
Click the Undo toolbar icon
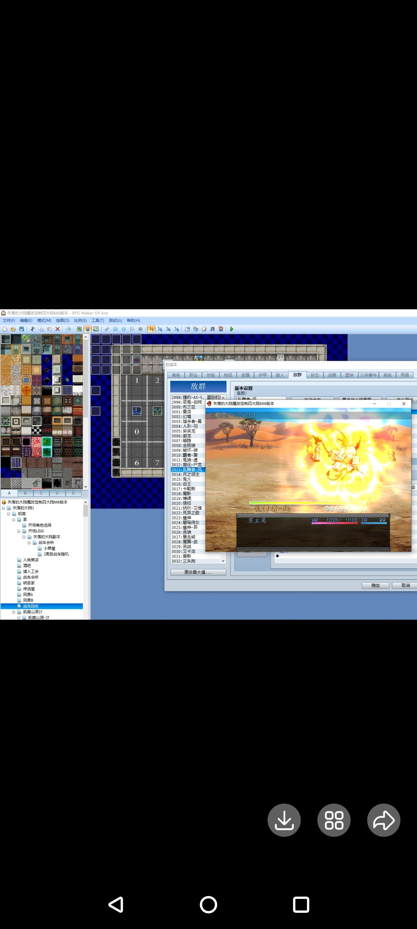(x=68, y=329)
